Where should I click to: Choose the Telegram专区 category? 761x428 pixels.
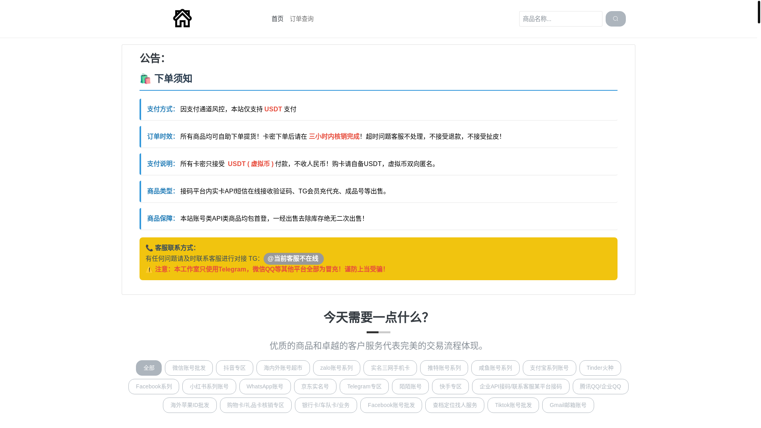point(364,386)
